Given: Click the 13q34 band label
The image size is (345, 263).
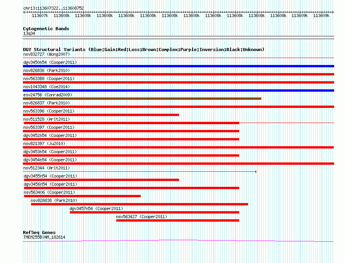Looking at the screenshot, I should (29, 33).
